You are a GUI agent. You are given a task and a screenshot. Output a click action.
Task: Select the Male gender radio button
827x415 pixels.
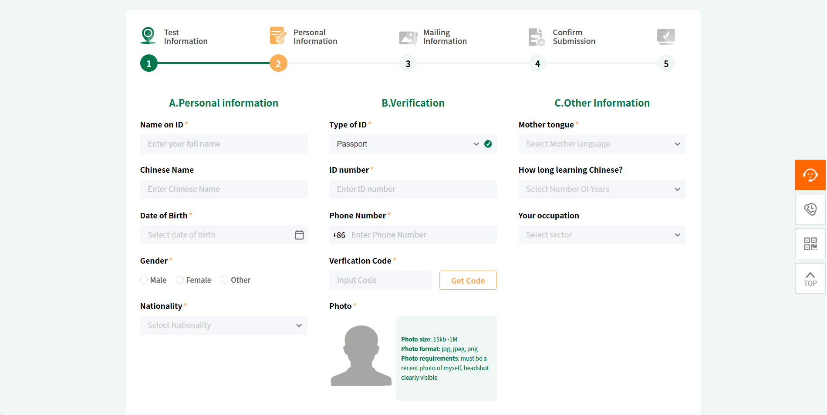click(x=144, y=280)
